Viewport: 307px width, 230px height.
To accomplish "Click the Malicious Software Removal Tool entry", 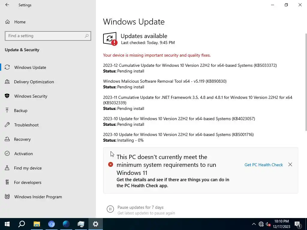I will (x=165, y=81).
